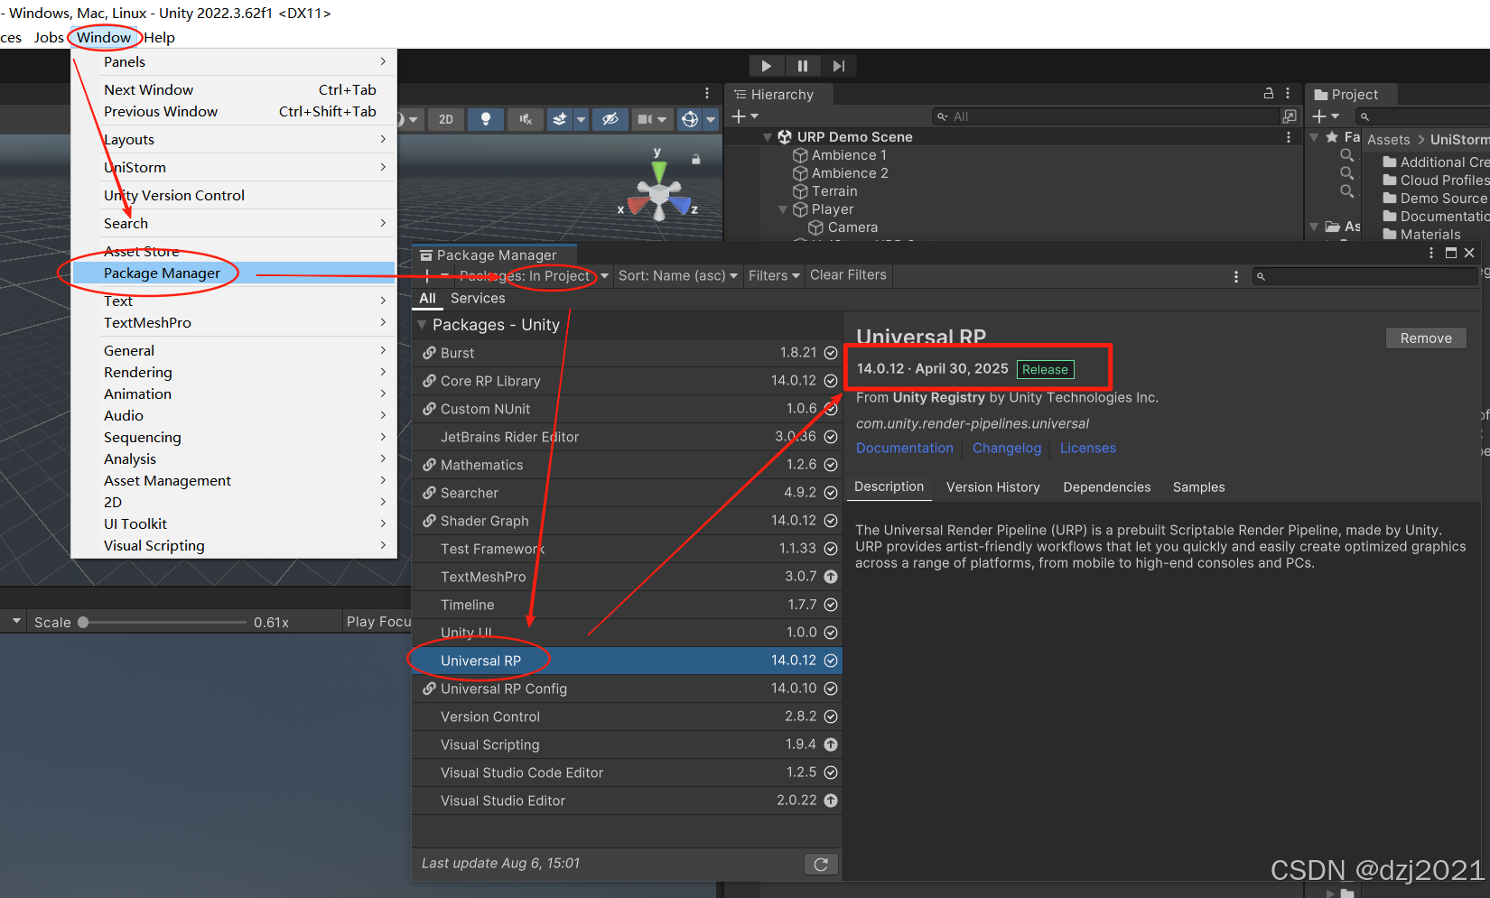The width and height of the screenshot is (1490, 898).
Task: Open Package Manager advanced options menu
Action: pos(1236,276)
